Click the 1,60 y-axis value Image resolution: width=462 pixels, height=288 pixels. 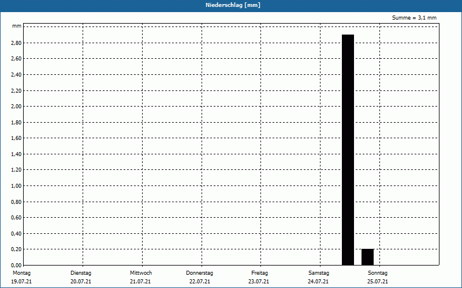(x=16, y=138)
